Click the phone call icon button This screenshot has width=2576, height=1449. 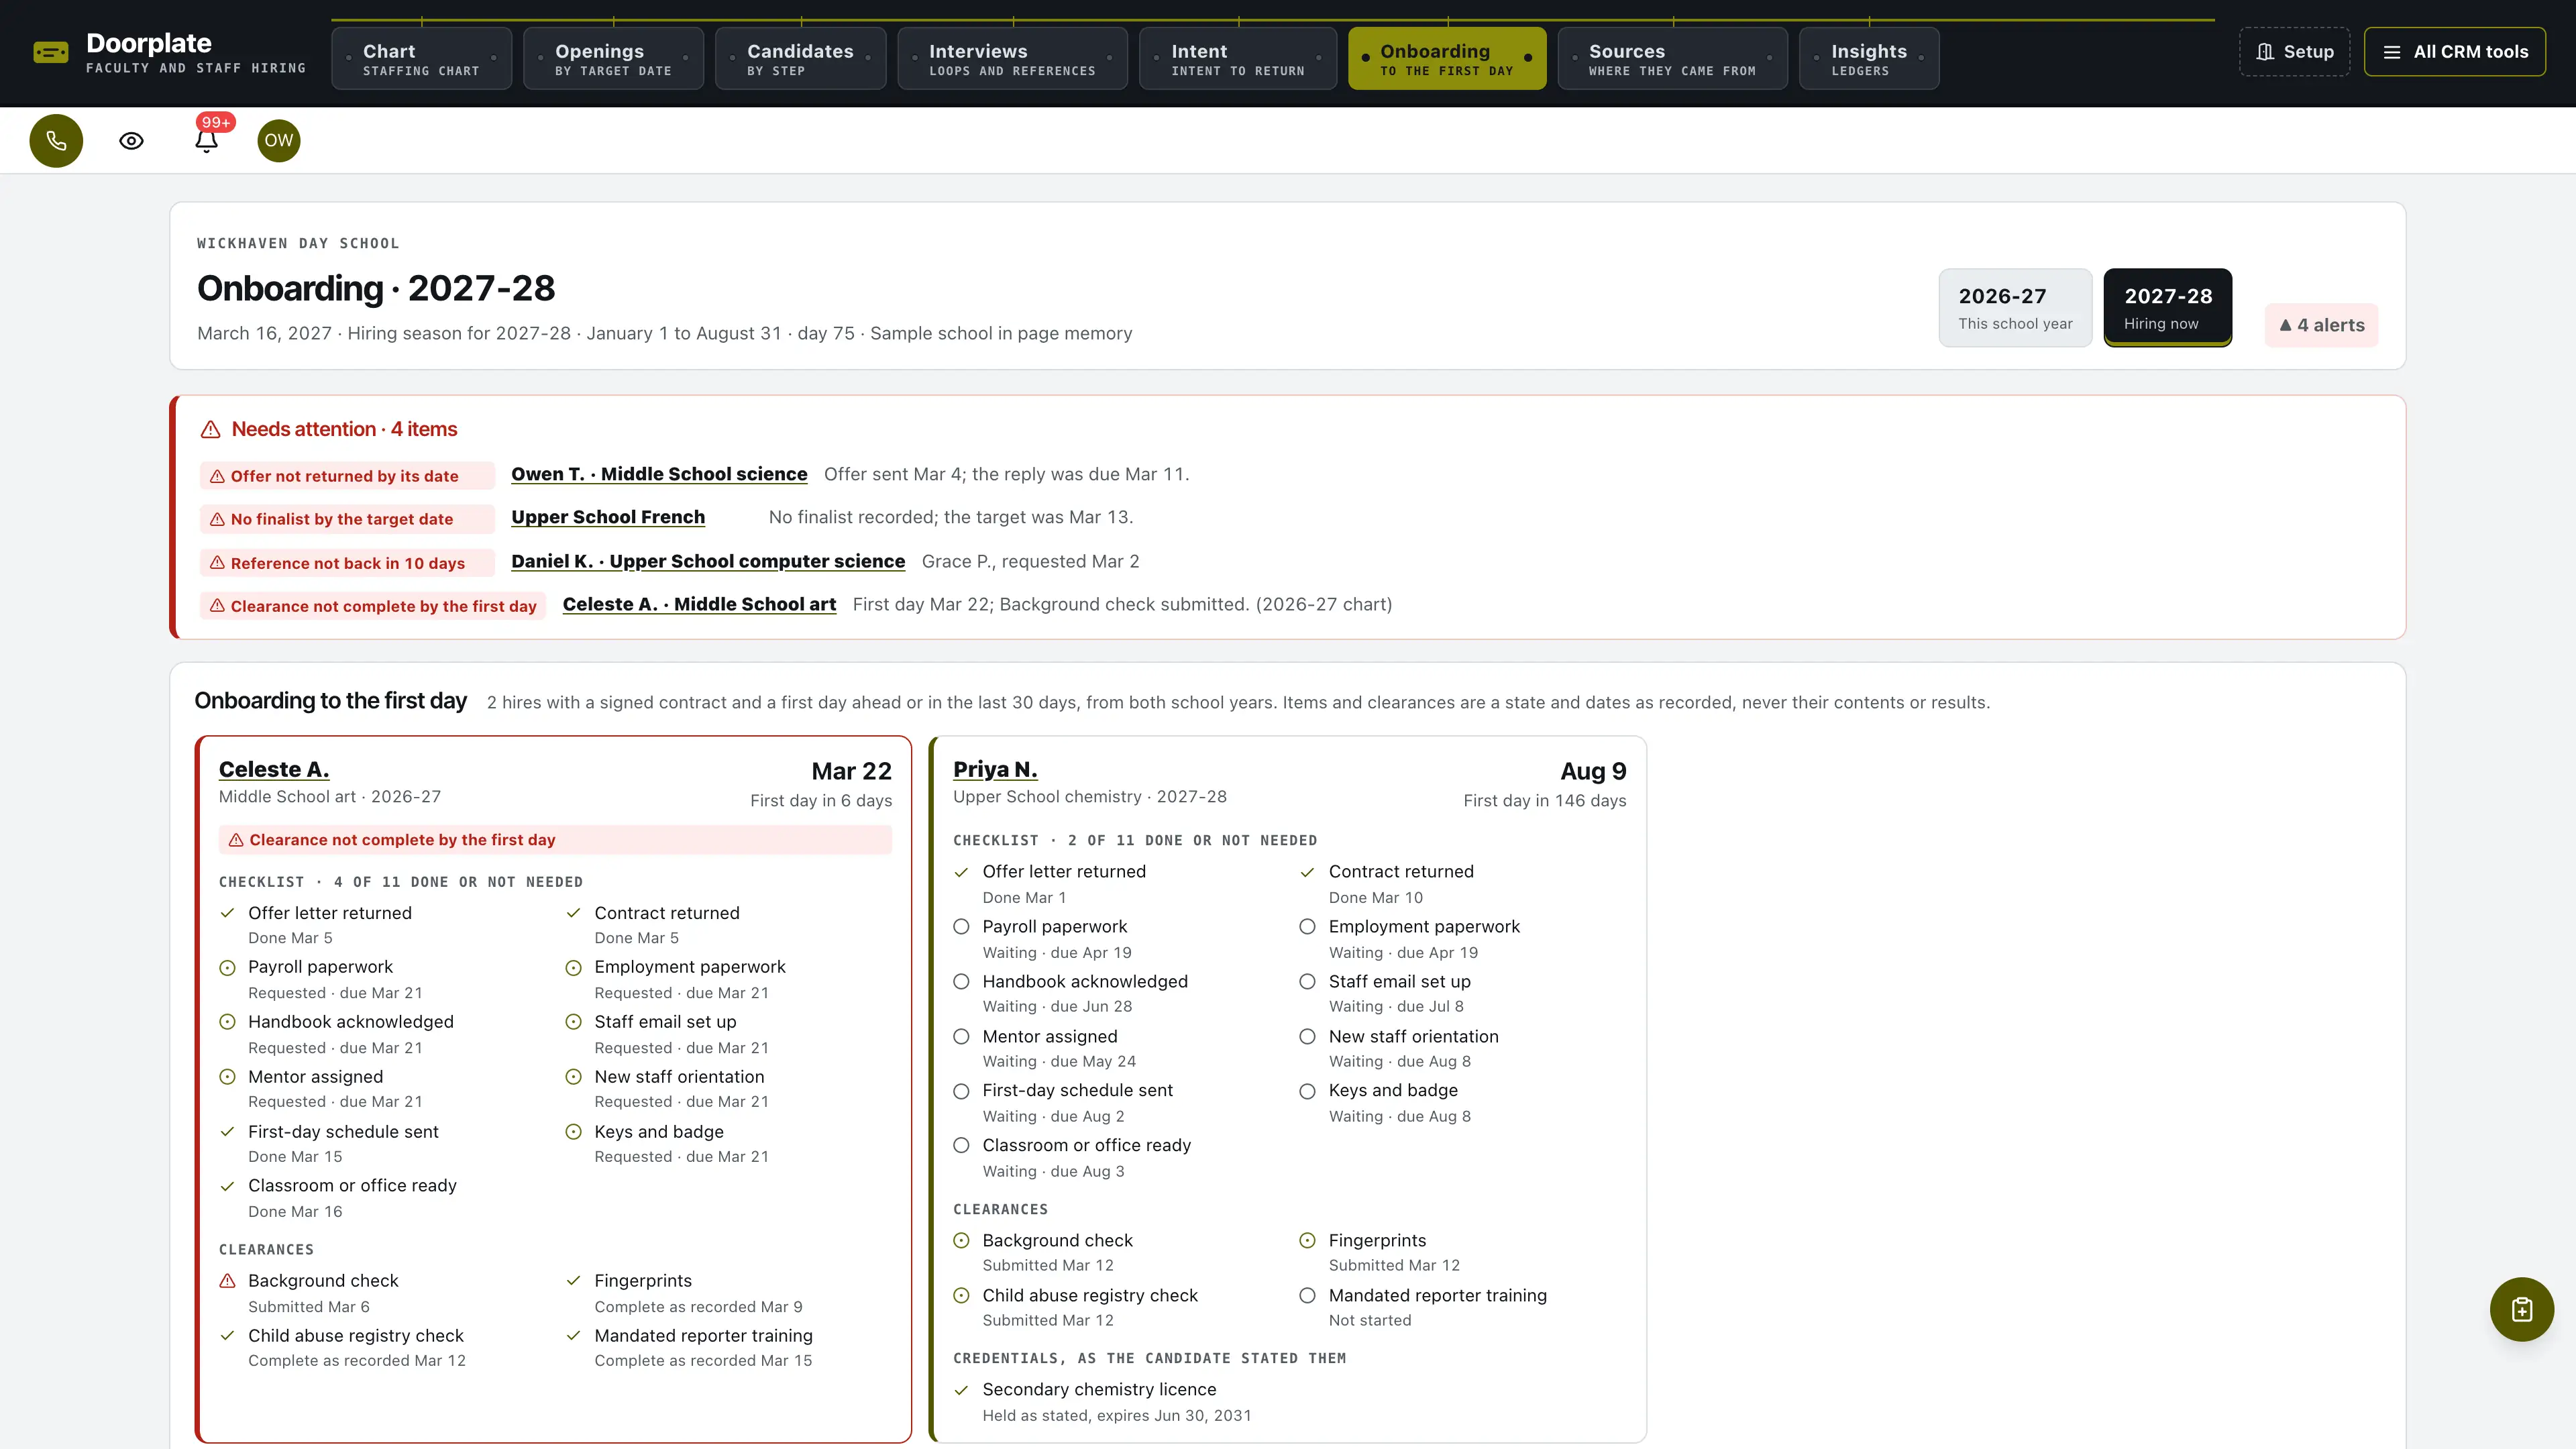tap(56, 141)
